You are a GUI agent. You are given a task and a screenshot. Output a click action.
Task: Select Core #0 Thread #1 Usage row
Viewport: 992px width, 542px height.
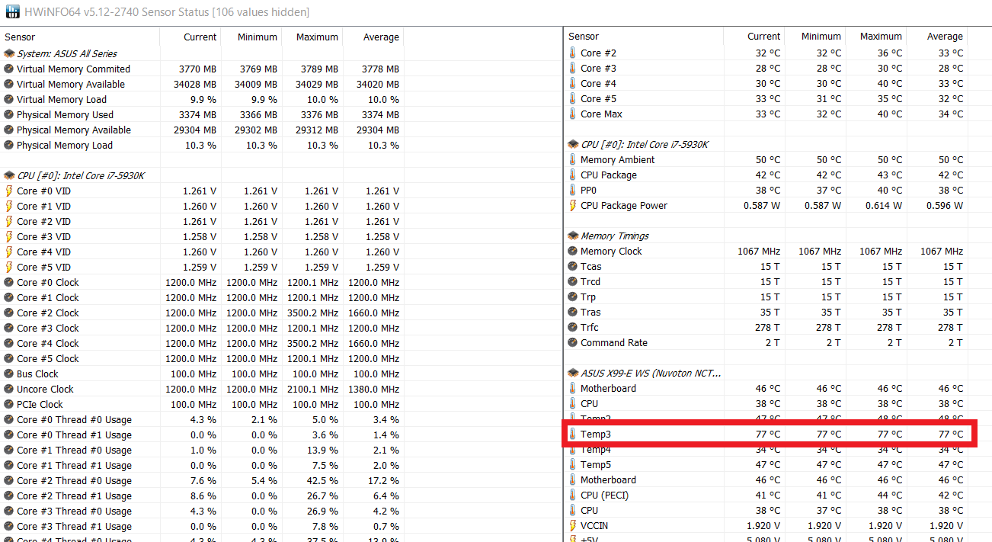(202, 435)
